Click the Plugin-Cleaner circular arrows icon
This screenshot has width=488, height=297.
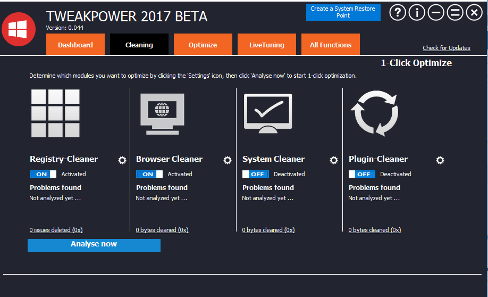pyautogui.click(x=374, y=113)
